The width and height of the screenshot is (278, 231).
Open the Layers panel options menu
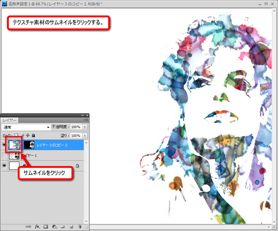click(86, 120)
